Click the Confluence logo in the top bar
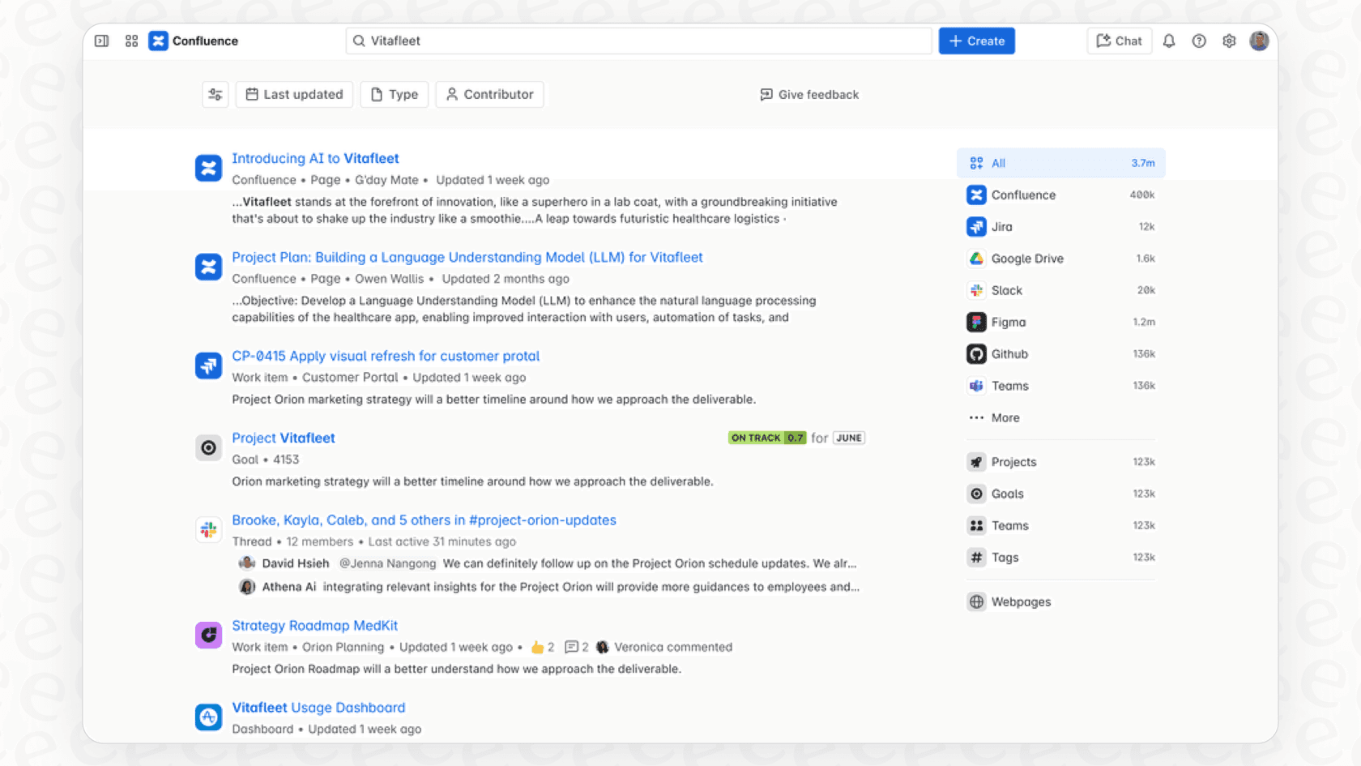The image size is (1361, 766). click(x=159, y=41)
